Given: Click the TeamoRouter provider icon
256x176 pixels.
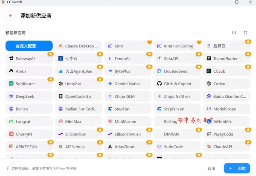Looking at the screenshot, I should (209, 58).
